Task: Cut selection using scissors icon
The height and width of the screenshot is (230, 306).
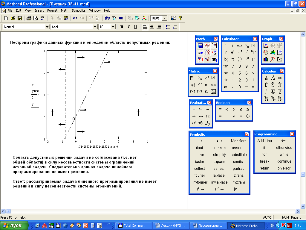Action: tap(52, 18)
